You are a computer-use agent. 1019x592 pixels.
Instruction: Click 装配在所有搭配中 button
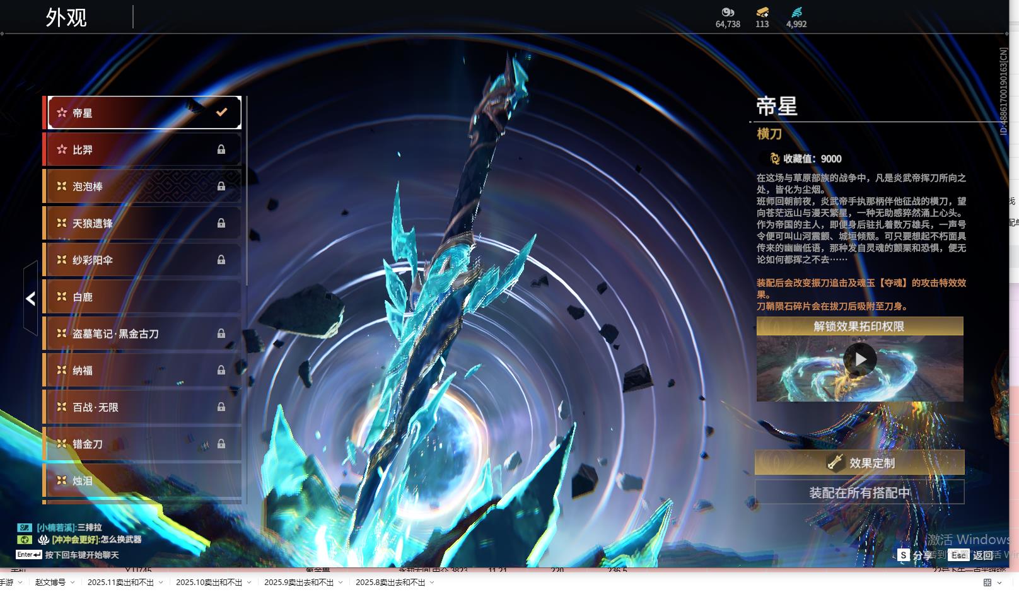point(859,492)
